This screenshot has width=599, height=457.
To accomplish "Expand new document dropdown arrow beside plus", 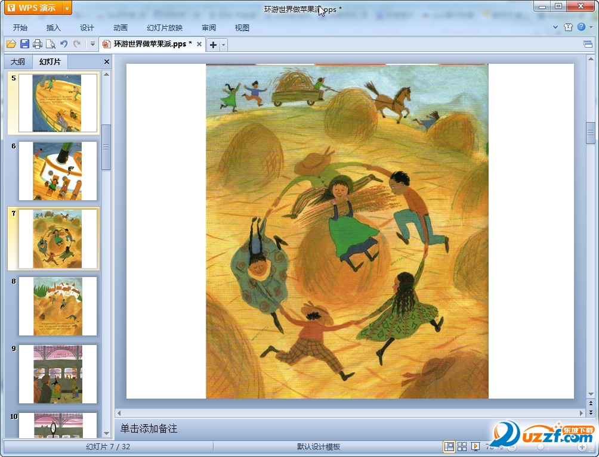I will pyautogui.click(x=224, y=45).
